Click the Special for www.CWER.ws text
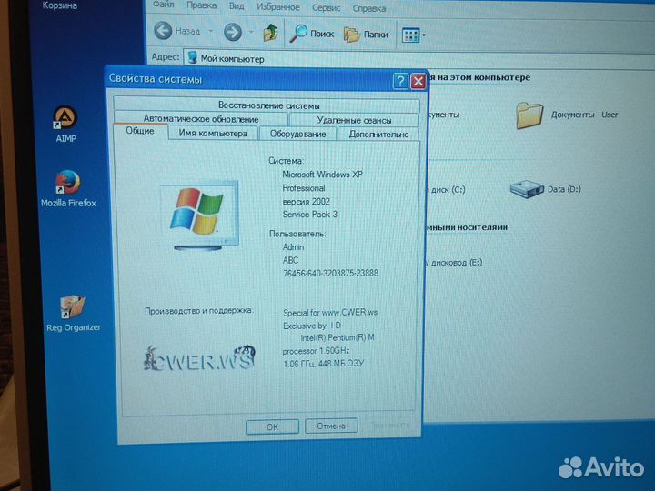The width and height of the screenshot is (655, 491). coord(330,312)
